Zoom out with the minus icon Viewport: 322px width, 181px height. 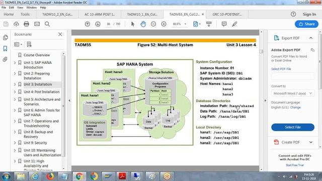tap(153, 24)
